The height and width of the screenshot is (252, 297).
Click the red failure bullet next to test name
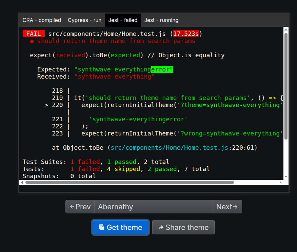32,41
